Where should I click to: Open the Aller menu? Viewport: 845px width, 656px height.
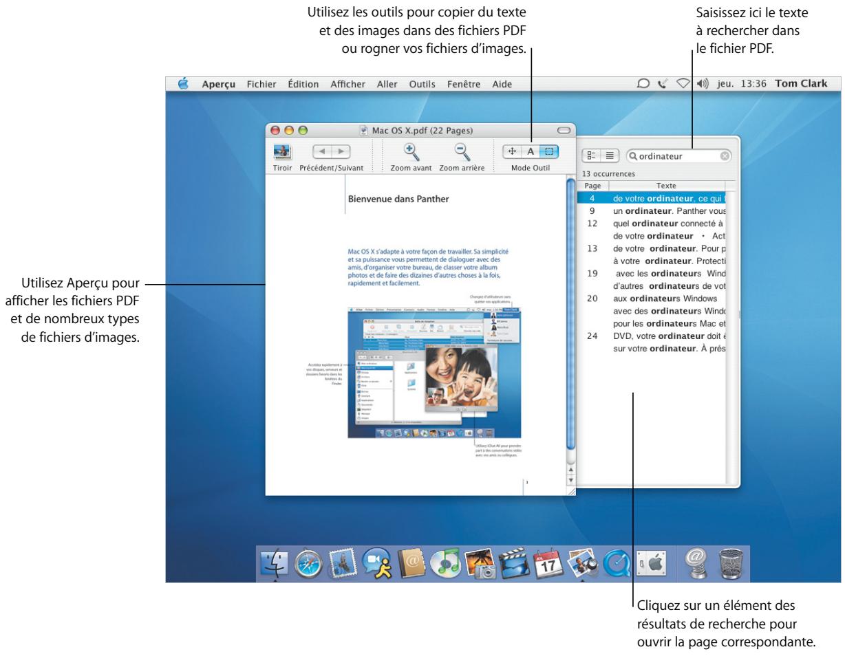click(387, 84)
